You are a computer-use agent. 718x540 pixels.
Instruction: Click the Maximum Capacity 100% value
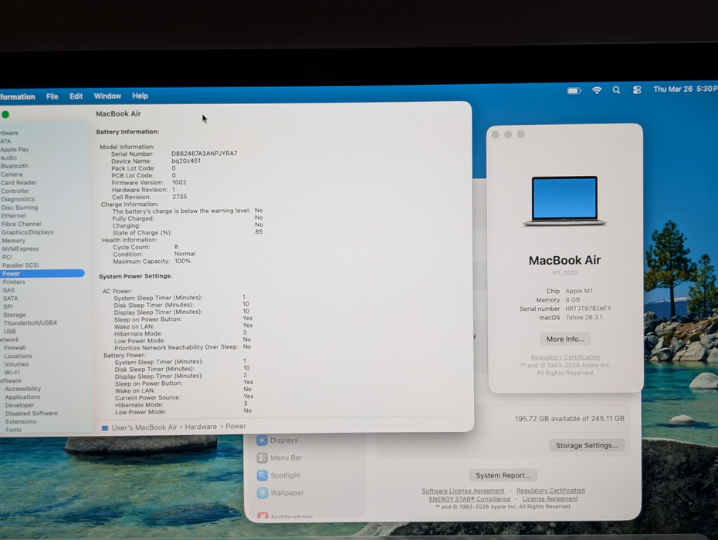(182, 262)
